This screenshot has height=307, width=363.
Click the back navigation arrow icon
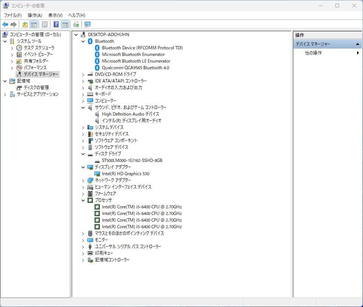5,24
